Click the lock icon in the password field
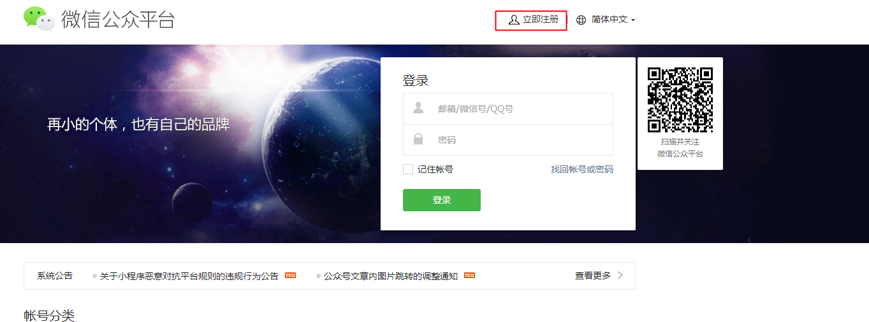 coord(418,139)
